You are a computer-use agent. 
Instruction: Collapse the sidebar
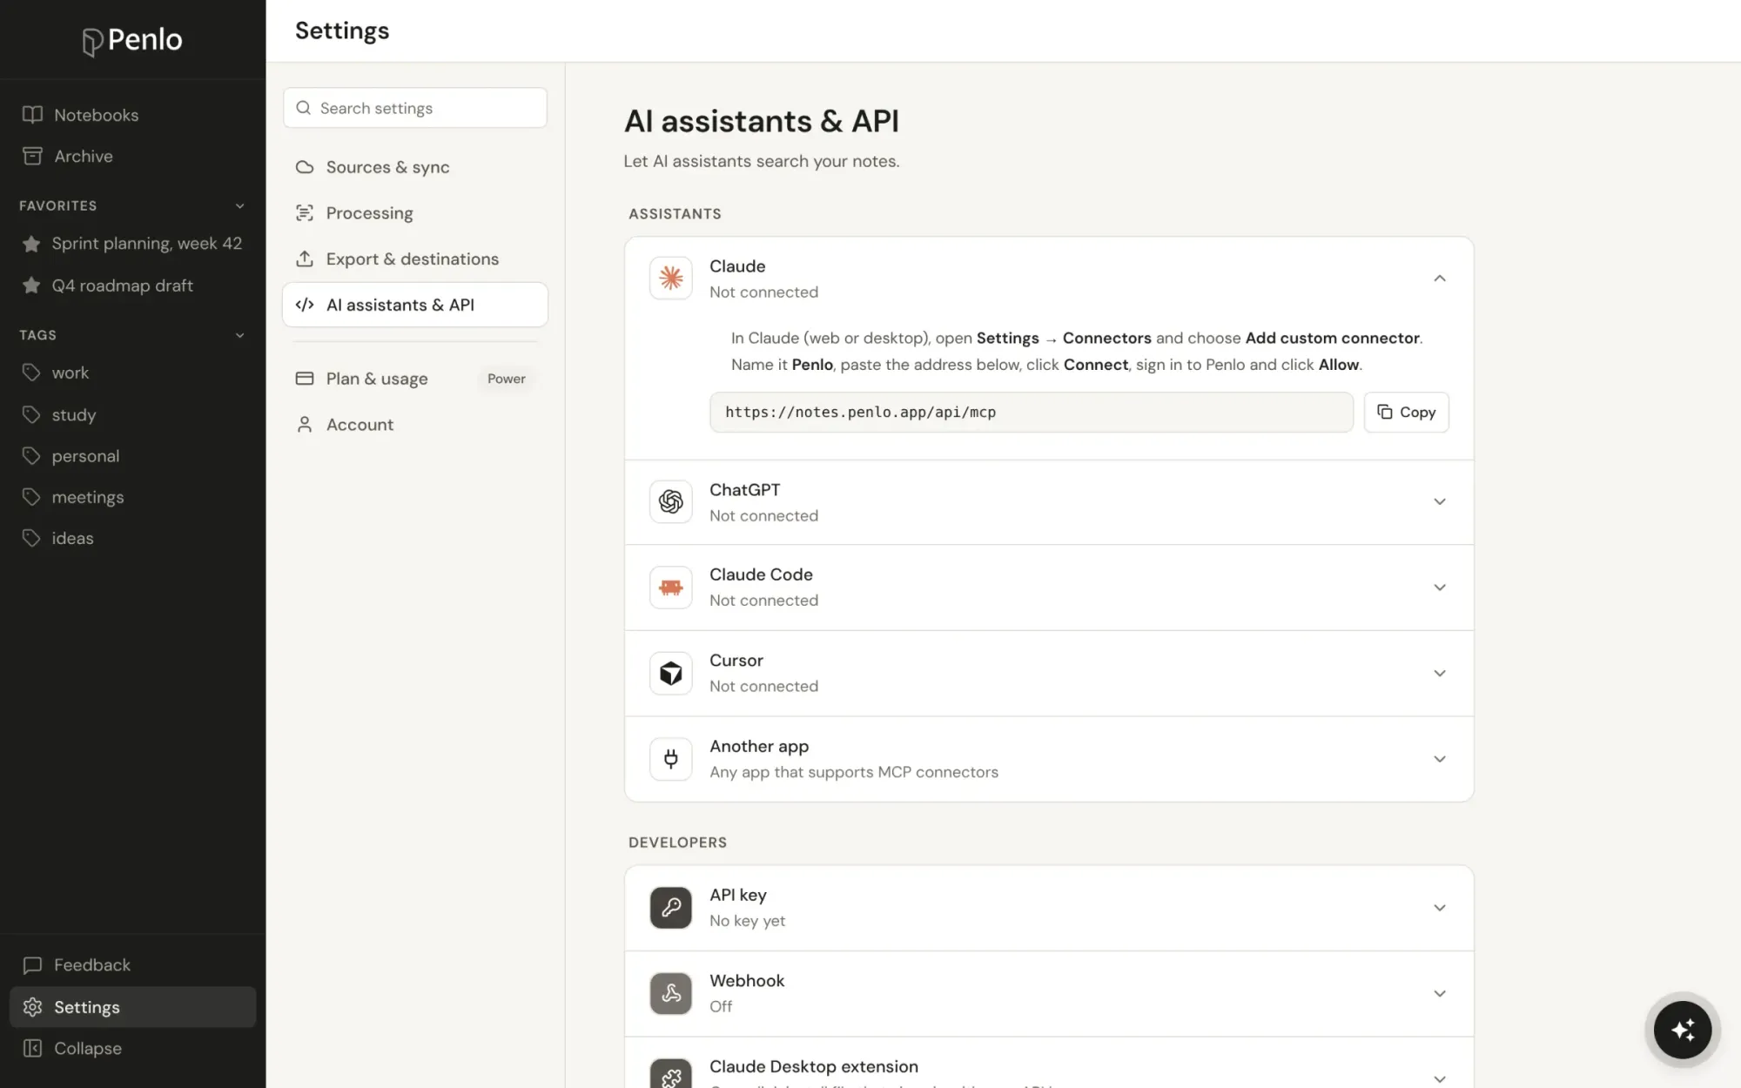[x=132, y=1049]
